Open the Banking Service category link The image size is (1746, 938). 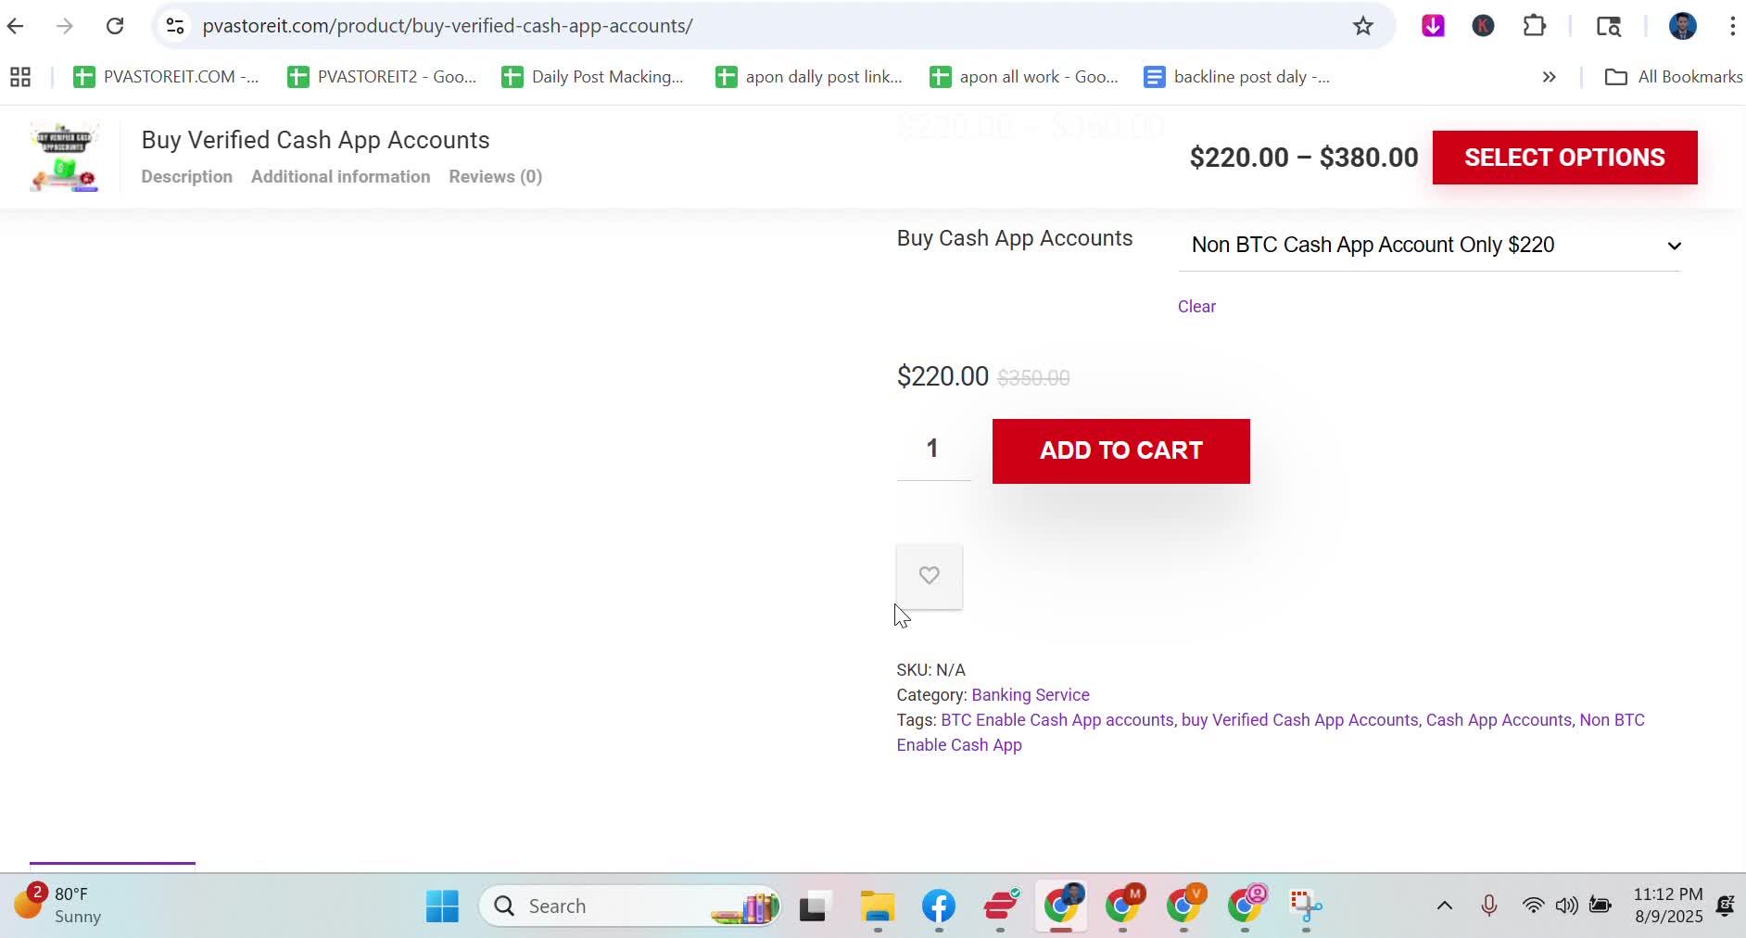coord(1030,695)
